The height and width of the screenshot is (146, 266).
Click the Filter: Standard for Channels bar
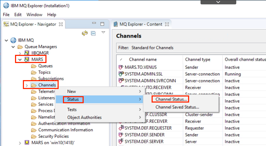[191, 48]
